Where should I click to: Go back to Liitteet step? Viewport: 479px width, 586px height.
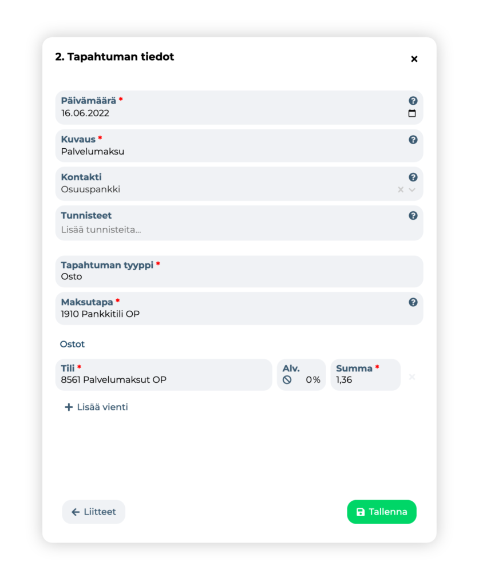[x=93, y=512]
